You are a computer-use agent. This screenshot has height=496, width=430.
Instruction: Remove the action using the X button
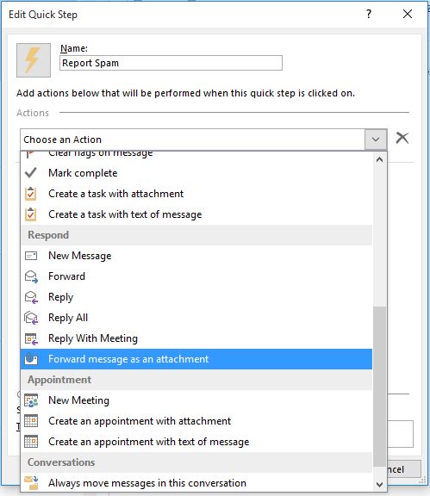tap(402, 138)
